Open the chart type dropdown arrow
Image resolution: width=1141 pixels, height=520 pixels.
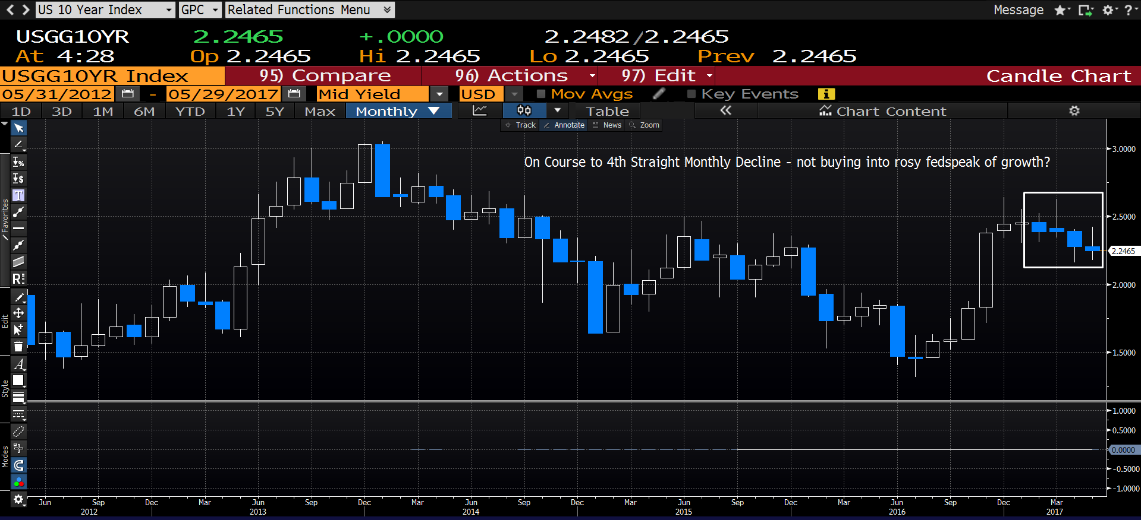(x=557, y=110)
